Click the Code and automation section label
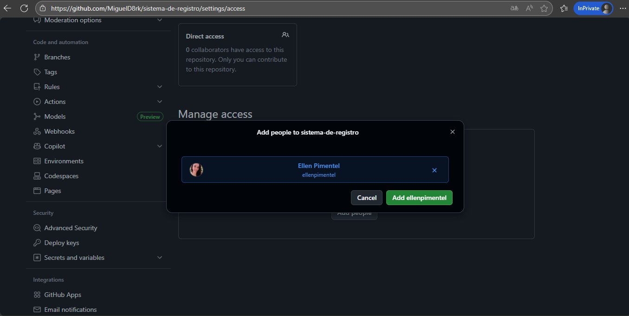This screenshot has height=316, width=629. (61, 42)
